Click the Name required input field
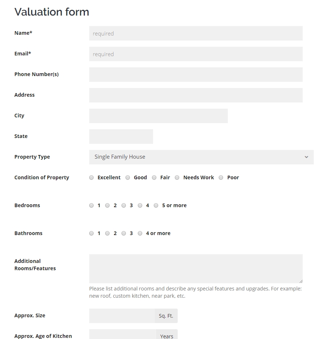 tap(196, 33)
